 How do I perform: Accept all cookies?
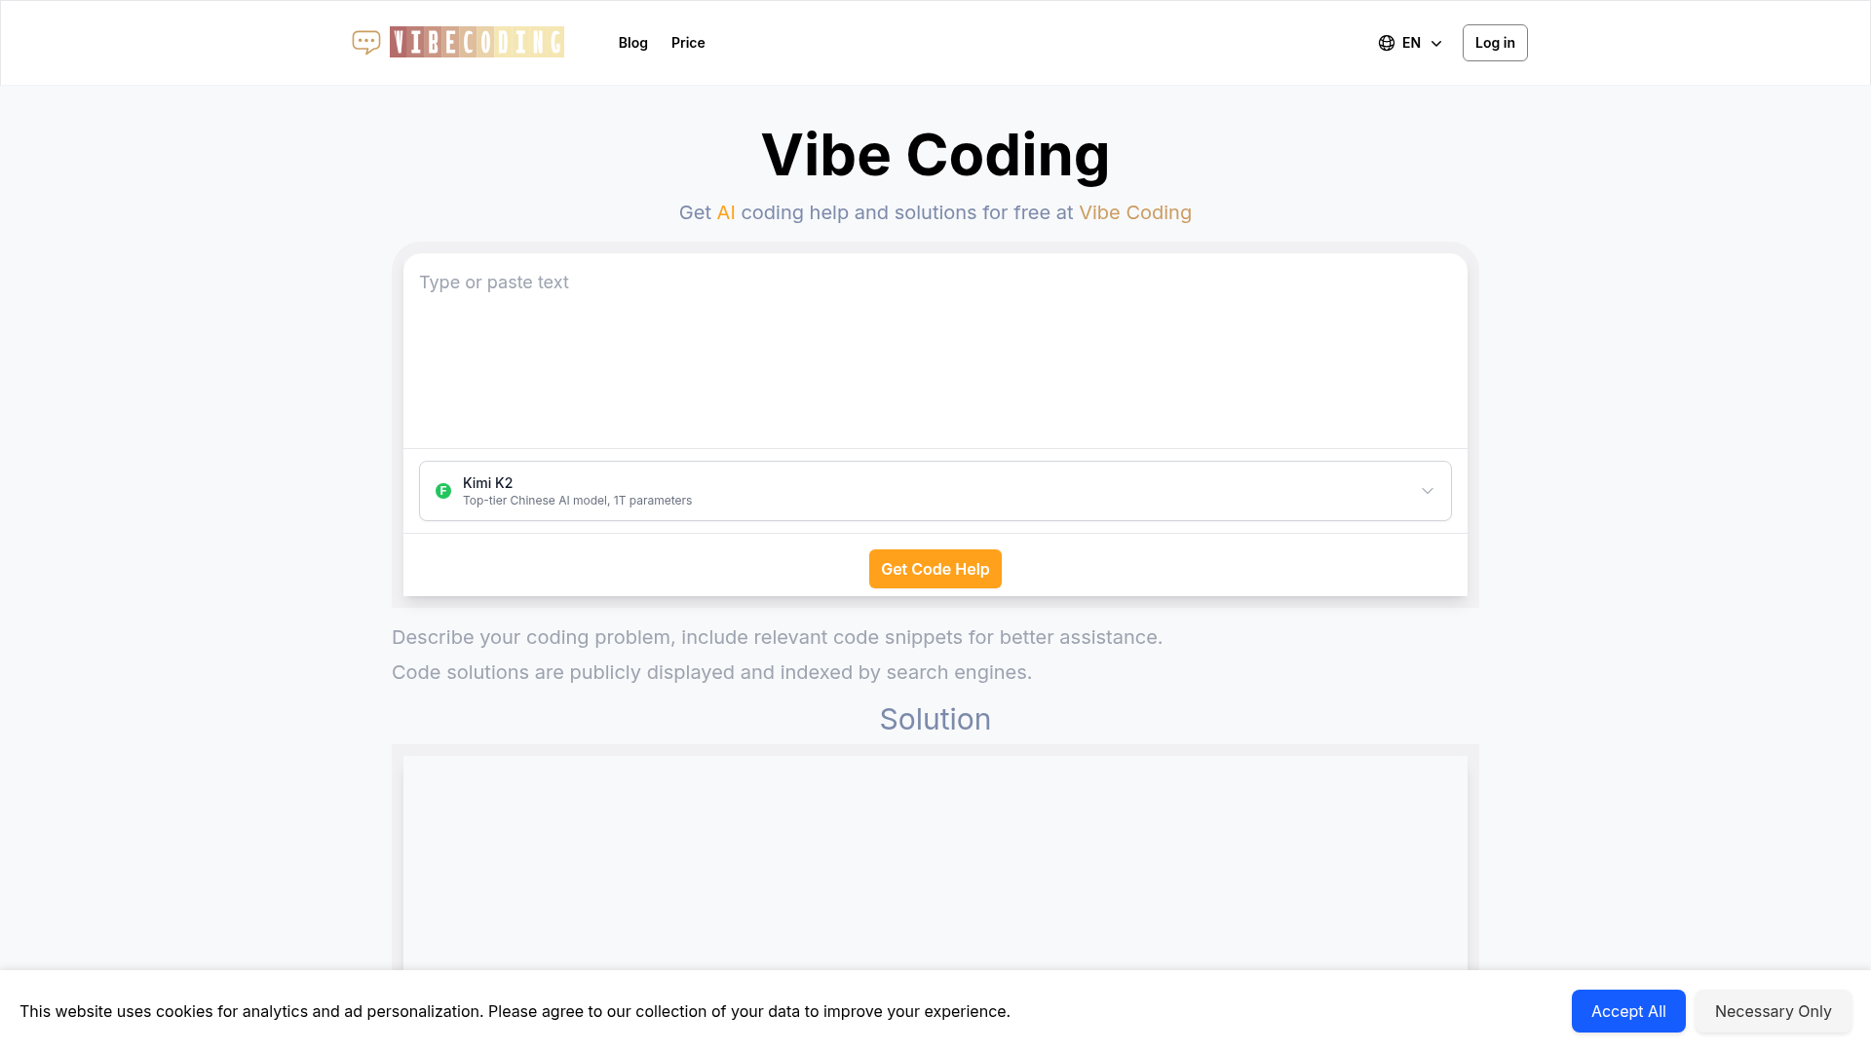pos(1627,1011)
